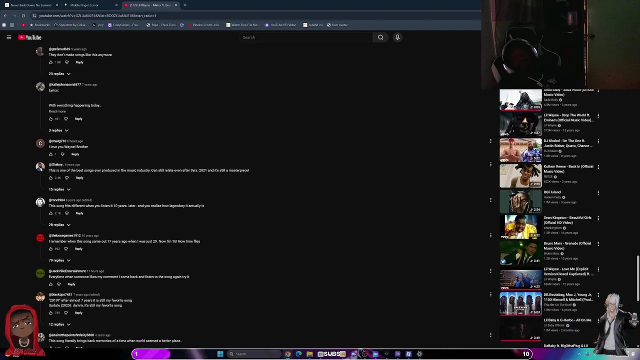The image size is (640, 360).
Task: Open the Watch Free Full Mo... bookmark
Action: pos(242,25)
